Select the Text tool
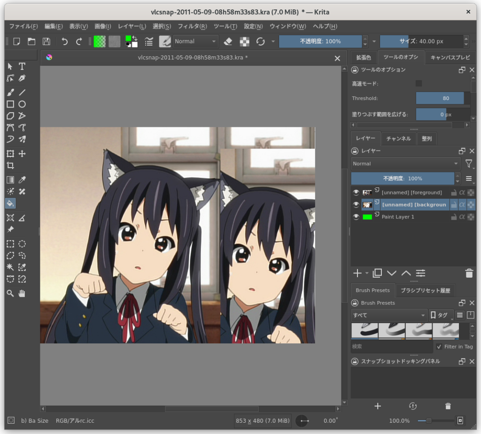Viewport: 481px width, 434px height. point(22,66)
